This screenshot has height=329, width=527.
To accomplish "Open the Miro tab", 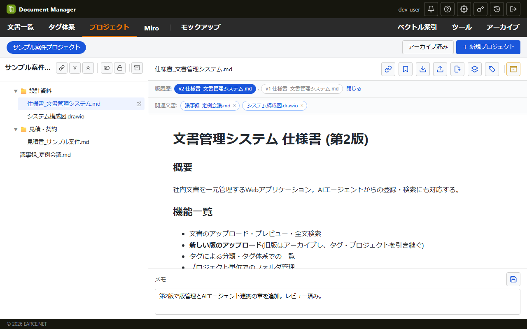I will point(152,28).
